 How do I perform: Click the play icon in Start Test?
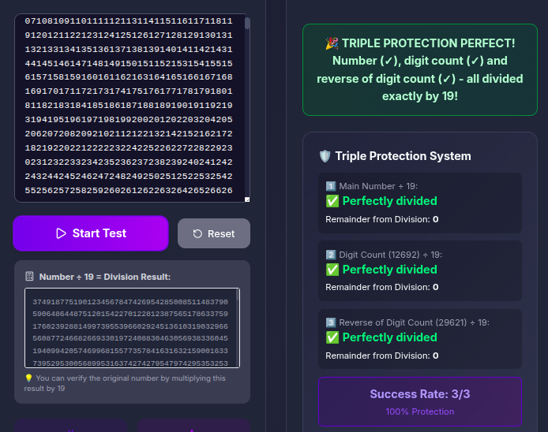pyautogui.click(x=61, y=233)
